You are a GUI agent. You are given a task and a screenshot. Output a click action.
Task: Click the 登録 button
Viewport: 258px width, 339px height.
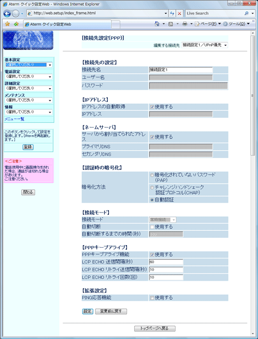pyautogui.click(x=28, y=147)
